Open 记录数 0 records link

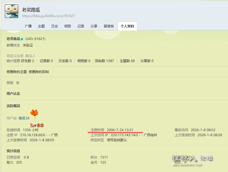(46, 61)
